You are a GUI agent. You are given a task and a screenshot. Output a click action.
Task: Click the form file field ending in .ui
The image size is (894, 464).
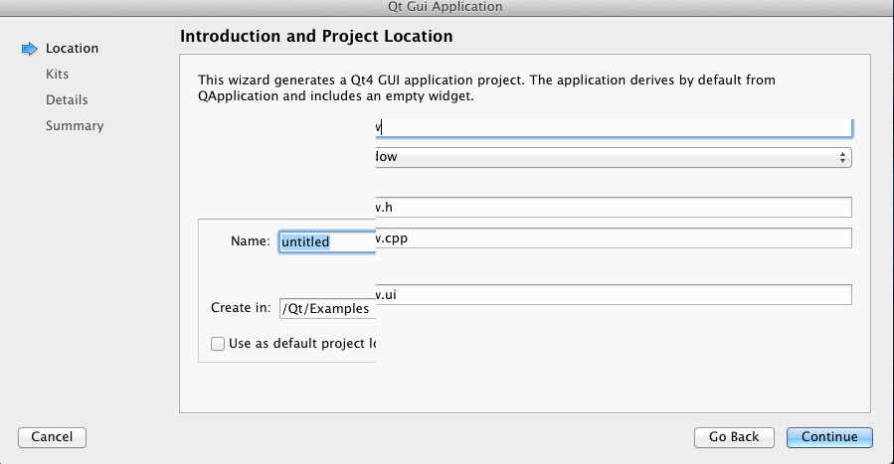[612, 295]
